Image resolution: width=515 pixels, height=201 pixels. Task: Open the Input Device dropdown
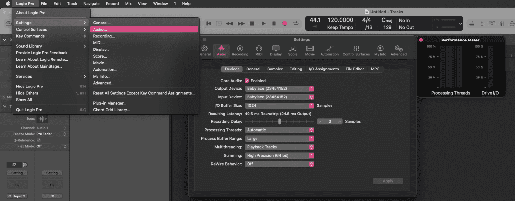[279, 97]
